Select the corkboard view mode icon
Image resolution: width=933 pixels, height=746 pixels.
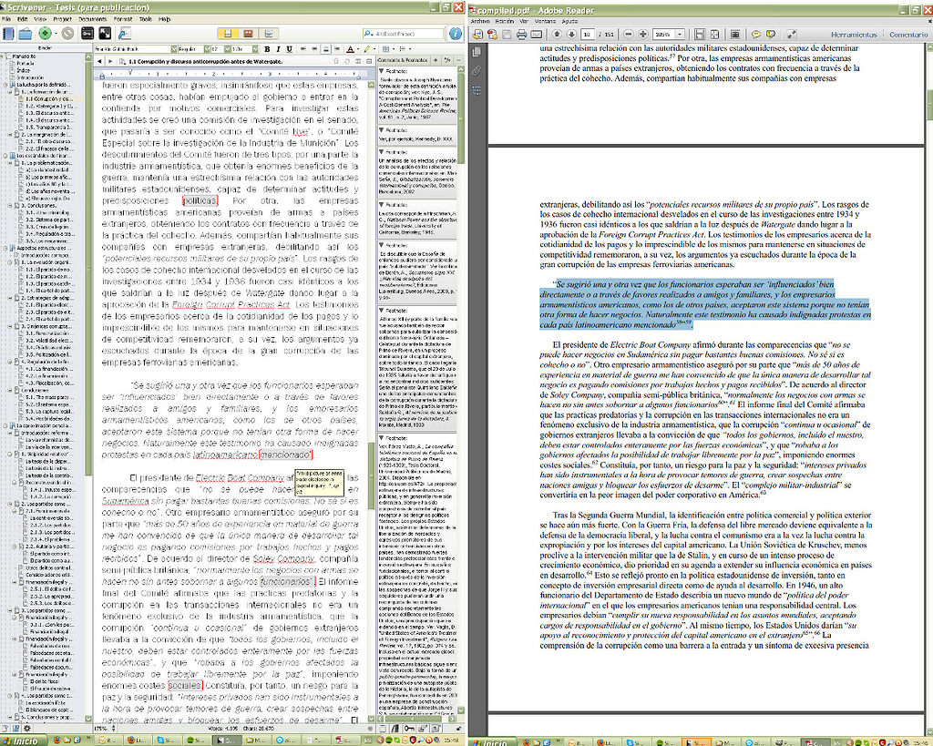[246, 35]
